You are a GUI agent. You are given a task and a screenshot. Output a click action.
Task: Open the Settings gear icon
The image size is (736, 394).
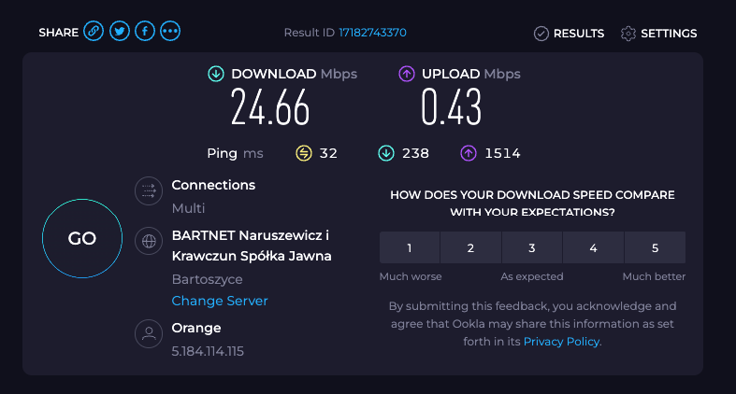pyautogui.click(x=628, y=34)
